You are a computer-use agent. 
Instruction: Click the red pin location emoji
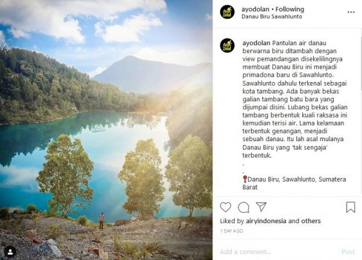pos(245,179)
